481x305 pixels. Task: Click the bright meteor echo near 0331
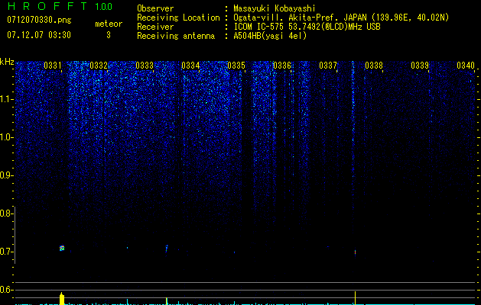tap(62, 248)
